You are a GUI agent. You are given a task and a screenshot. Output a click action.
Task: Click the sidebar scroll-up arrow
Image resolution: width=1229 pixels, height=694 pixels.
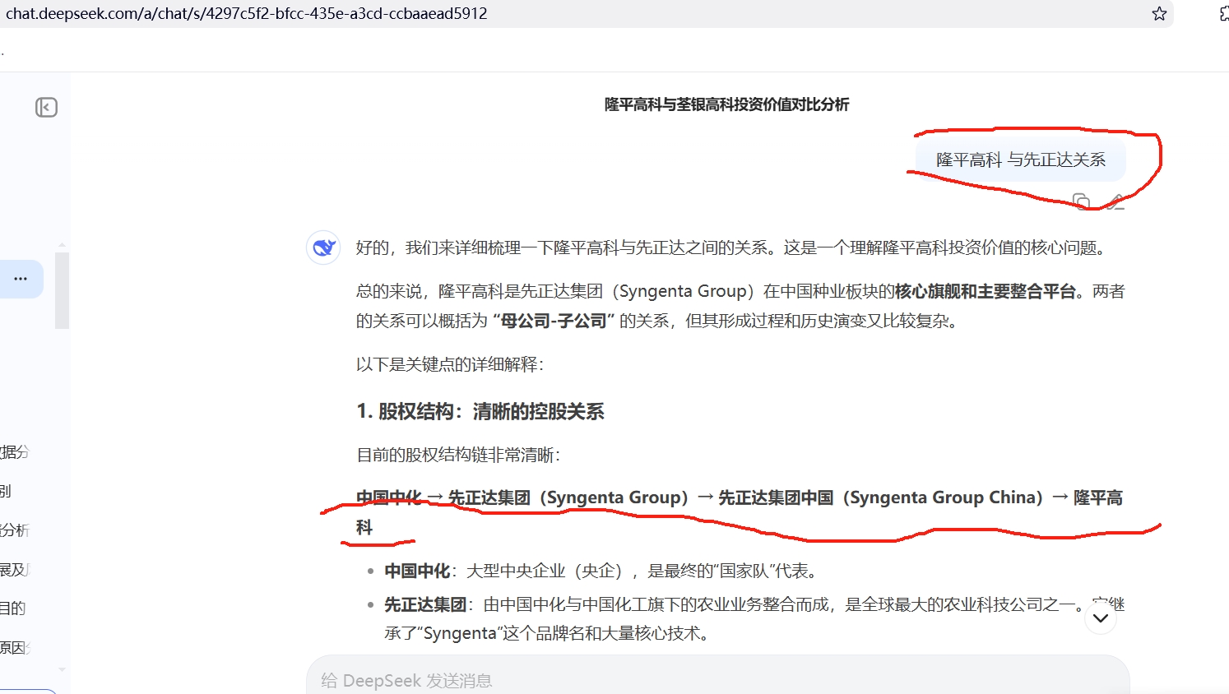tap(62, 245)
